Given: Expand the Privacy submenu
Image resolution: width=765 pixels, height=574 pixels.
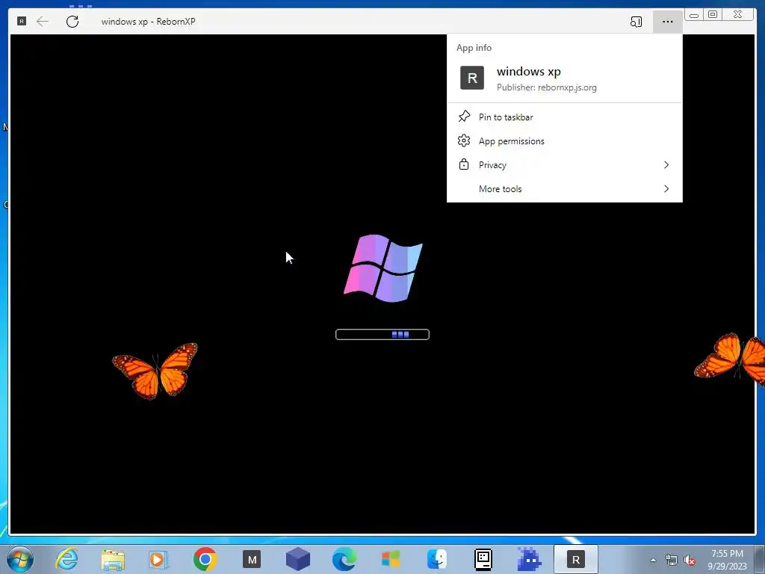Looking at the screenshot, I should 565,165.
